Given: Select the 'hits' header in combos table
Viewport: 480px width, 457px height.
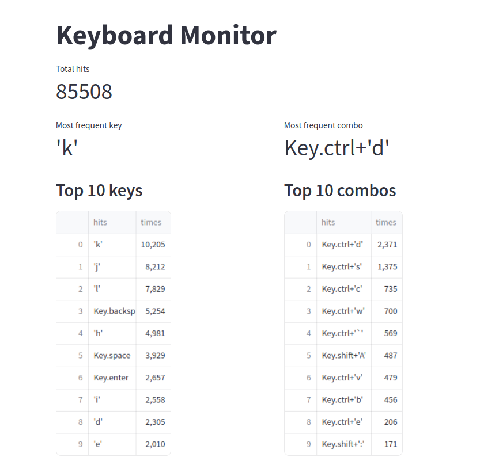Looking at the screenshot, I should (x=344, y=223).
